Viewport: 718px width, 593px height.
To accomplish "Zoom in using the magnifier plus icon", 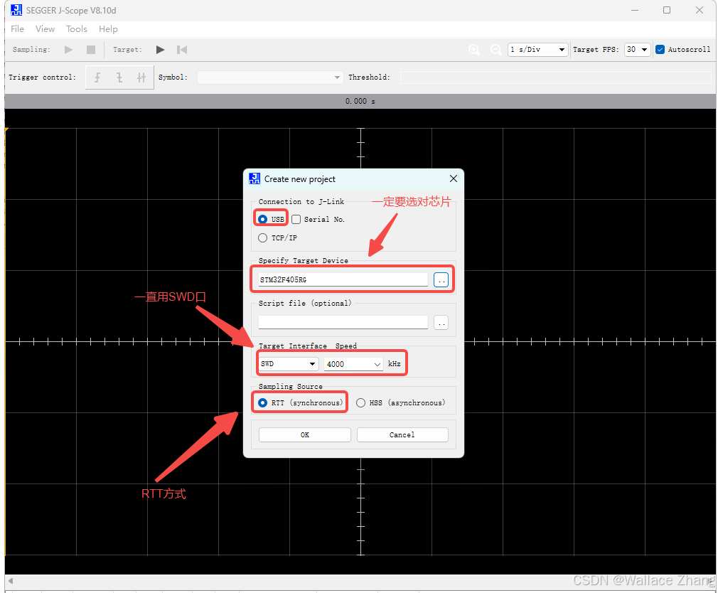I will [x=474, y=50].
